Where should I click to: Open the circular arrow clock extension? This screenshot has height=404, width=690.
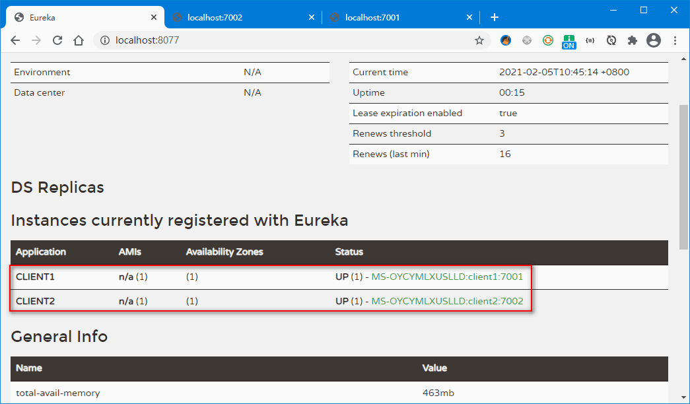coord(611,40)
